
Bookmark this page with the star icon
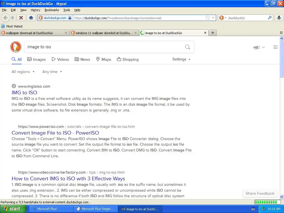pos(207,18)
